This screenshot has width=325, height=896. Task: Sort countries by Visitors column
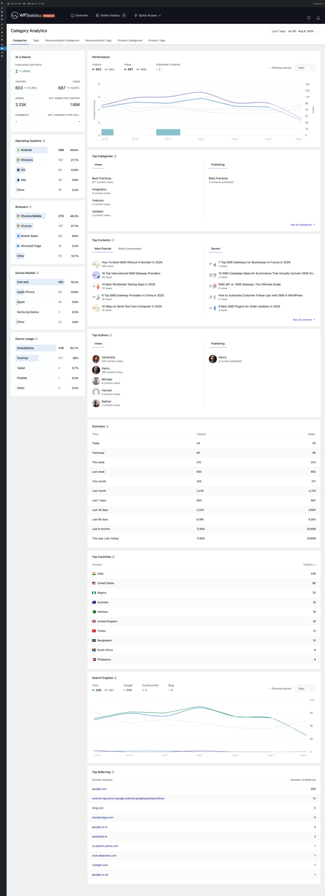click(x=309, y=565)
